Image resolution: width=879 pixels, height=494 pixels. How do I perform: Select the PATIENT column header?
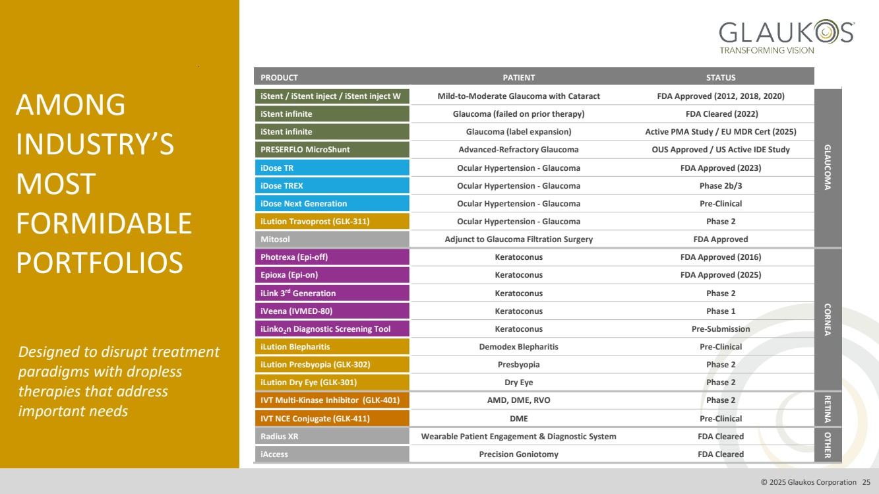(x=518, y=77)
